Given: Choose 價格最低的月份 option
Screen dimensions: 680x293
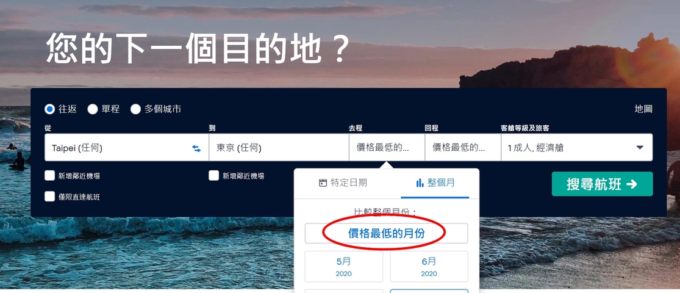Looking at the screenshot, I should tap(387, 233).
